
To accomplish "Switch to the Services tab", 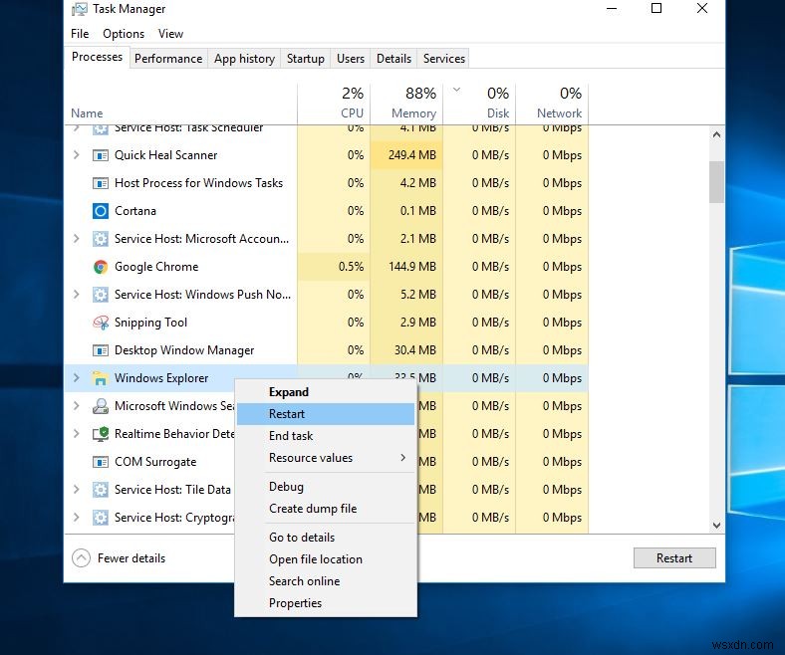I will tap(443, 59).
